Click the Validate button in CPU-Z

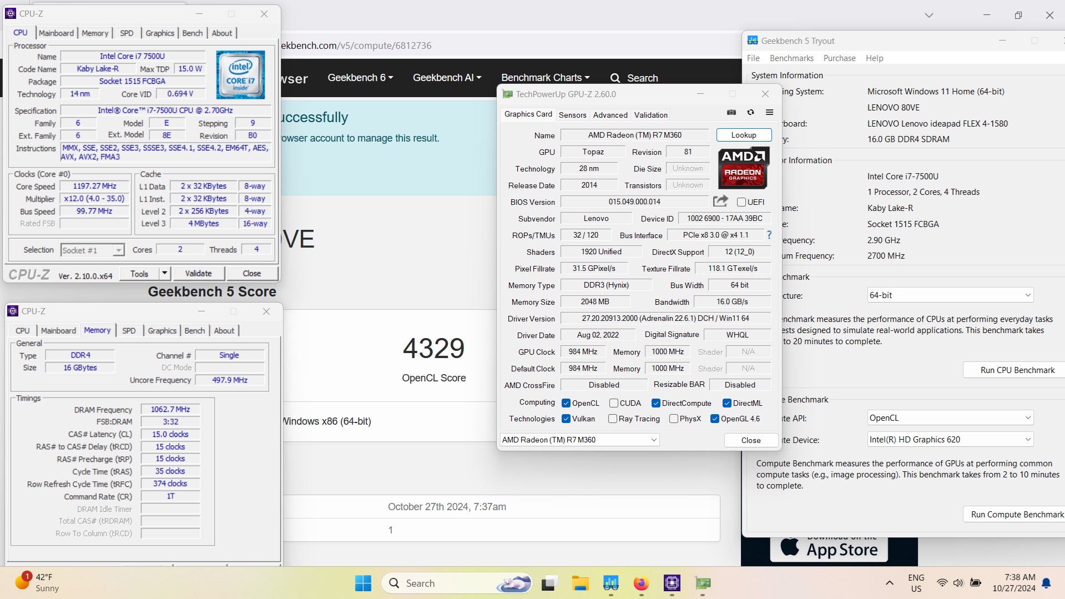(198, 273)
